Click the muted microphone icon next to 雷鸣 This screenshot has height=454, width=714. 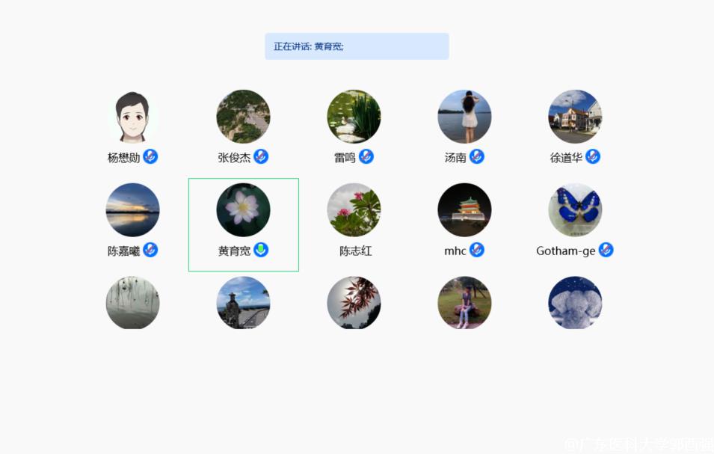pos(366,156)
